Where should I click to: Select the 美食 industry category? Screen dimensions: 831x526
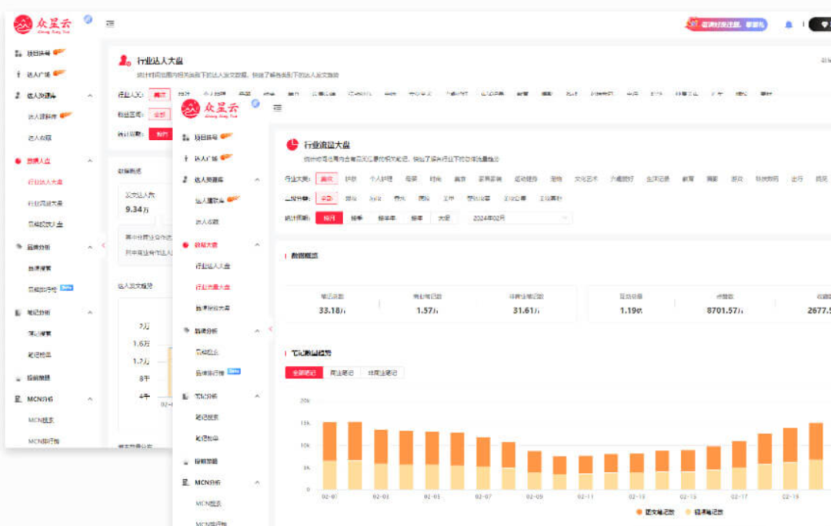click(460, 179)
